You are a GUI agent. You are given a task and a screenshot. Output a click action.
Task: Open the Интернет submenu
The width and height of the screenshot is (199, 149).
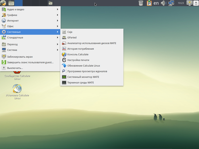click(x=30, y=20)
